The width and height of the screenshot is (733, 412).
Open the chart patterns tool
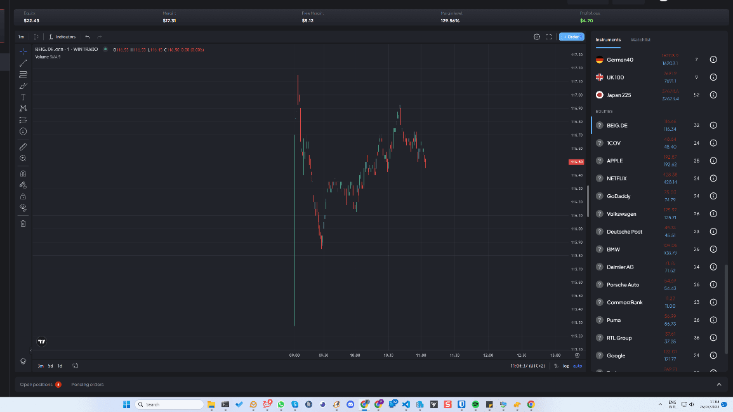[x=23, y=109]
